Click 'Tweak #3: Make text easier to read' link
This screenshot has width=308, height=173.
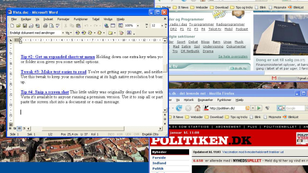tap(53, 72)
